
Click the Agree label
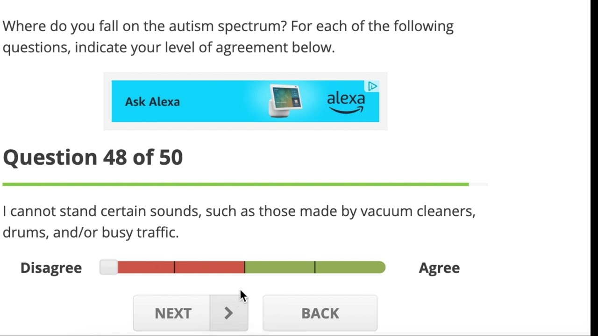(x=439, y=268)
